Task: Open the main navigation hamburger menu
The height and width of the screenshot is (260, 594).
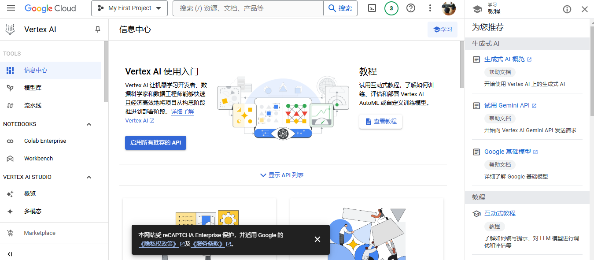Action: (x=11, y=8)
